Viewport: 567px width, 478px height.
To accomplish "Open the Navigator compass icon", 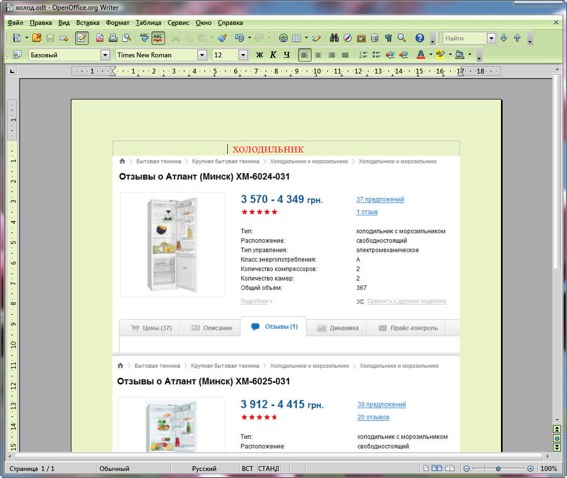I will click(x=348, y=38).
